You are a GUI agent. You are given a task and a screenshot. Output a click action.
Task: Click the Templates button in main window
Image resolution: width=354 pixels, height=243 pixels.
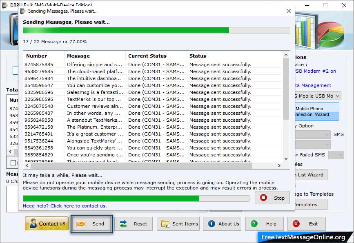[311, 204]
